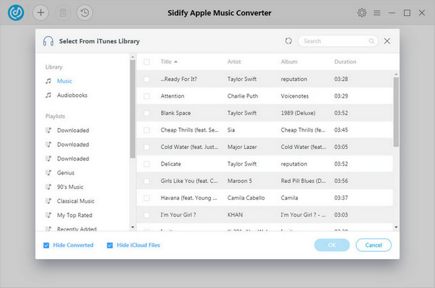Sort by the Duration column header
The image size is (435, 288).
pos(345,62)
